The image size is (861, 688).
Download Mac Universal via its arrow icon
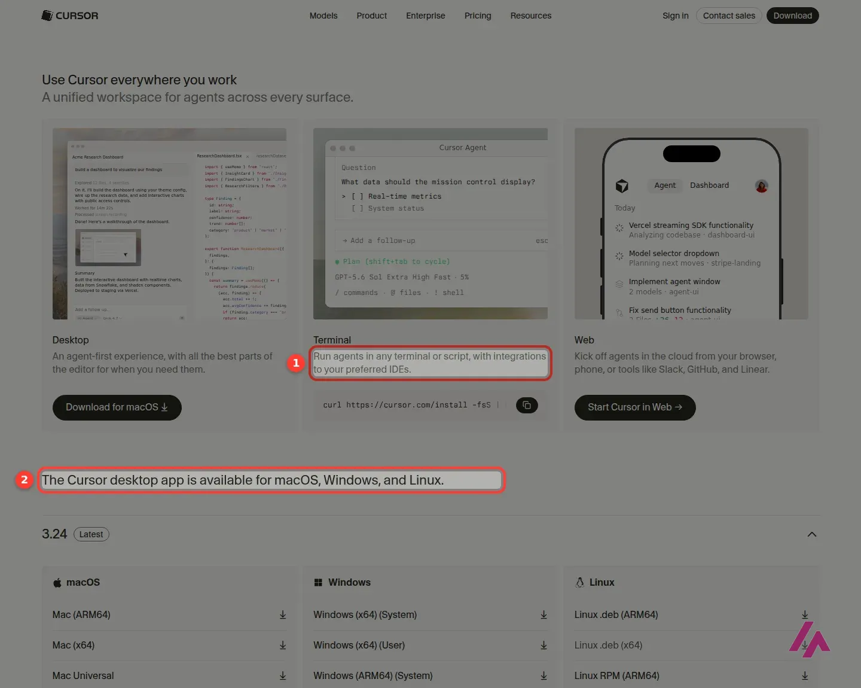(283, 676)
